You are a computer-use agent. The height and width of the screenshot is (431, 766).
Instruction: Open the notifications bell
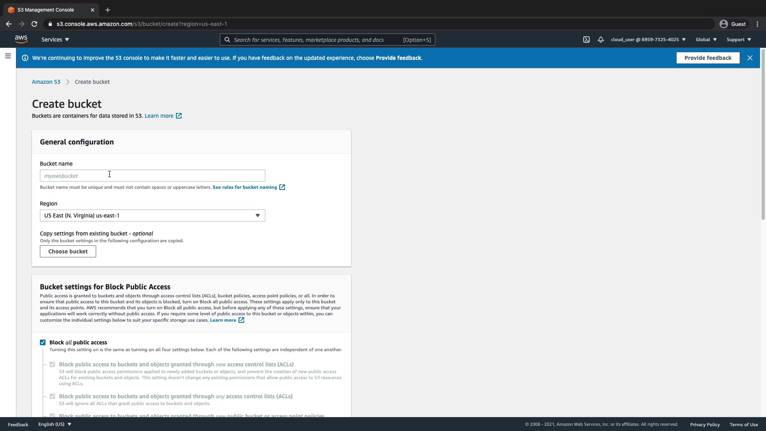(600, 40)
